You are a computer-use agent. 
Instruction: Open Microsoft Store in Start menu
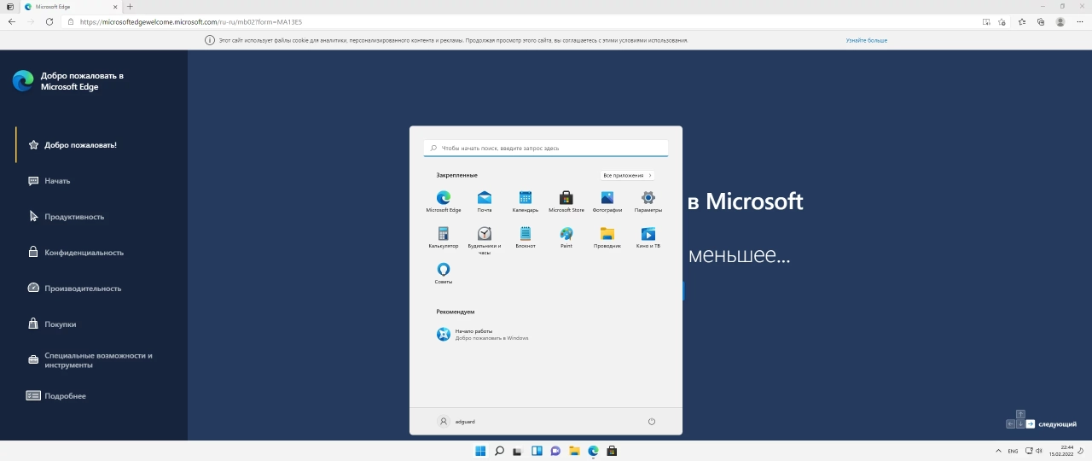coord(566,201)
